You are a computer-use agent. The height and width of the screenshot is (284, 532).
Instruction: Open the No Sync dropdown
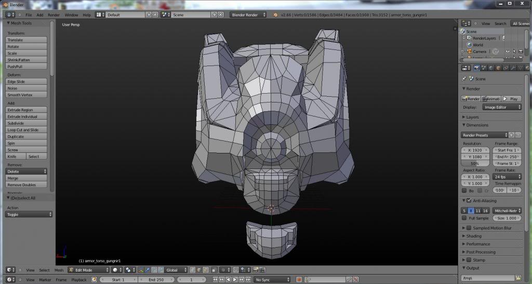click(272, 280)
